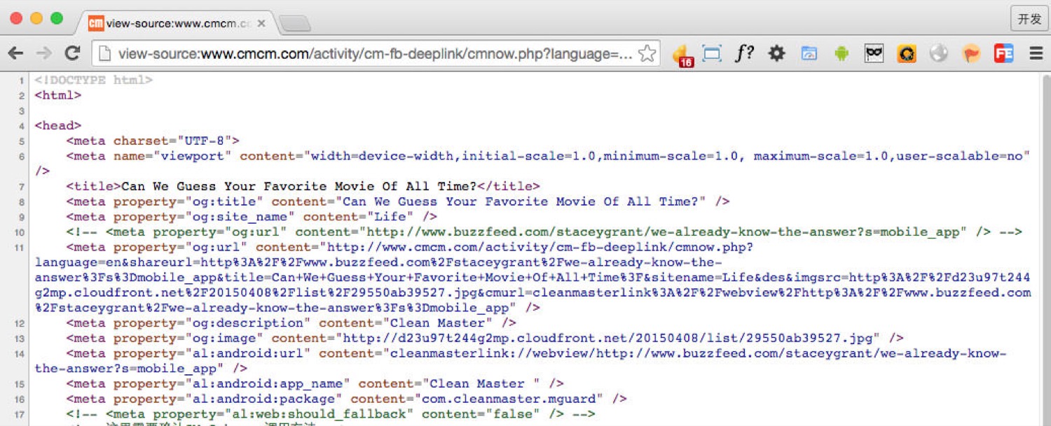1051x426 pixels.
Task: Open the Chrome hamburger menu
Action: pos(1036,53)
